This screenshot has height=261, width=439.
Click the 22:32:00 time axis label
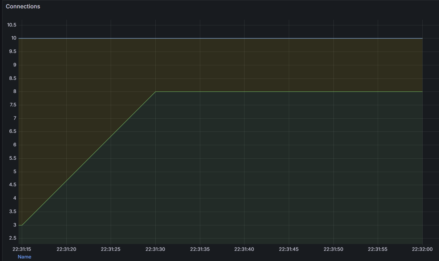(422, 249)
